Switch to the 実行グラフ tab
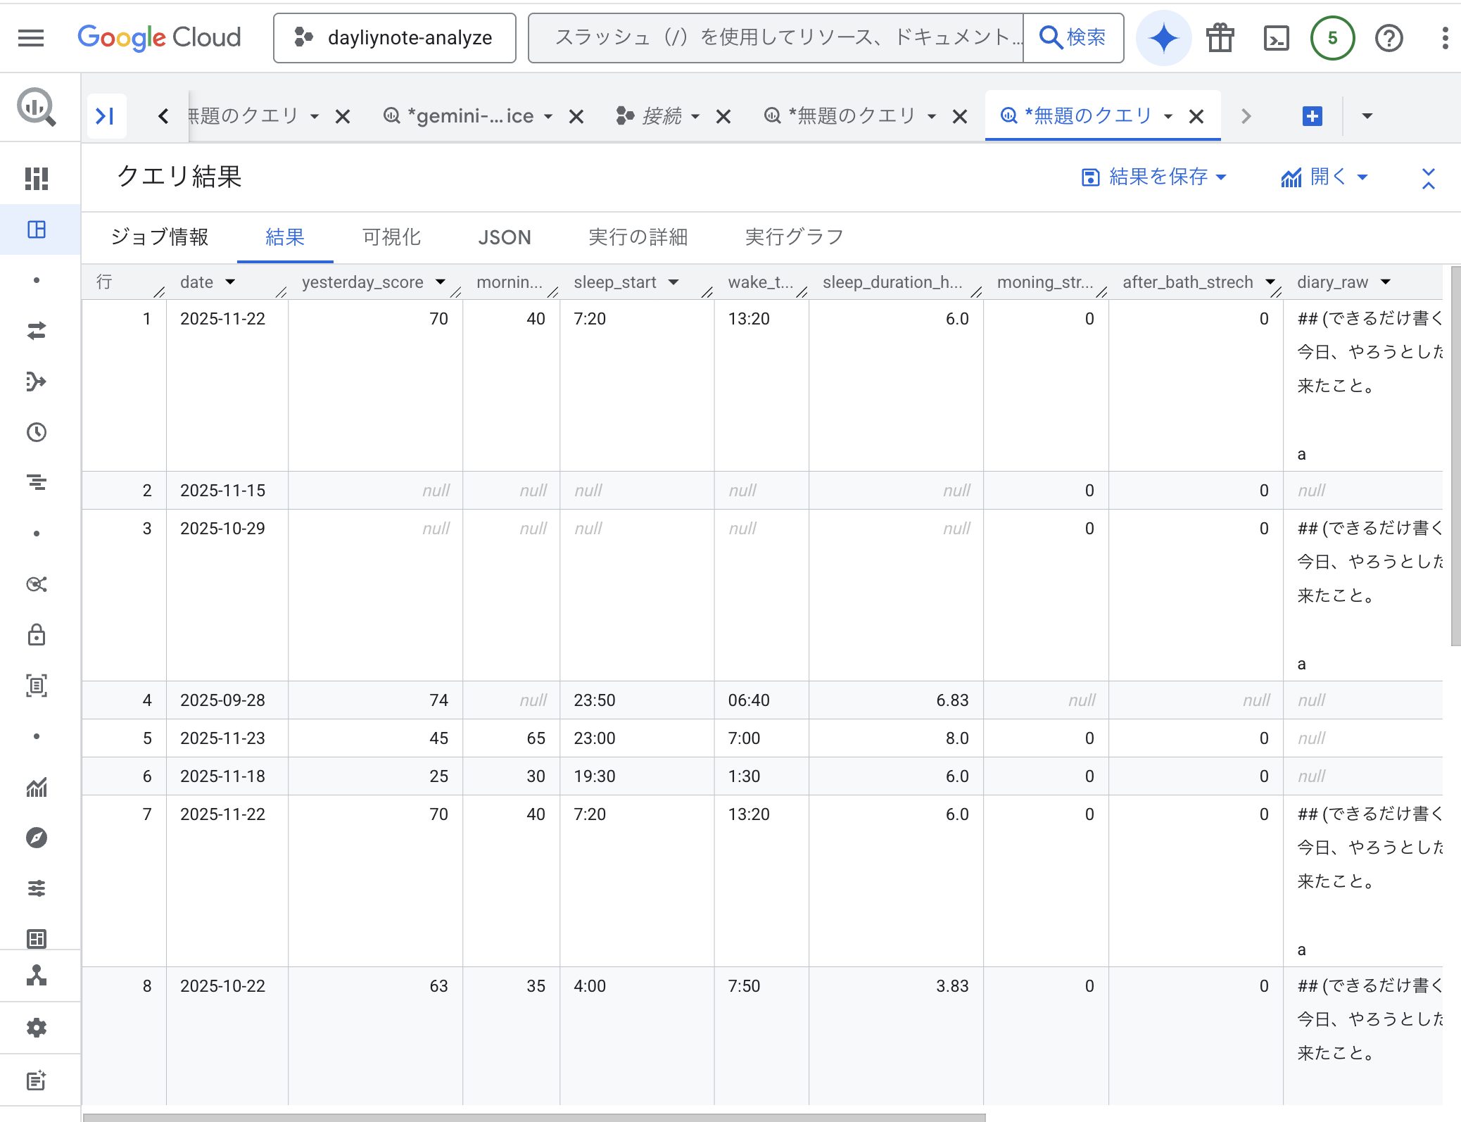1461x1122 pixels. (794, 237)
